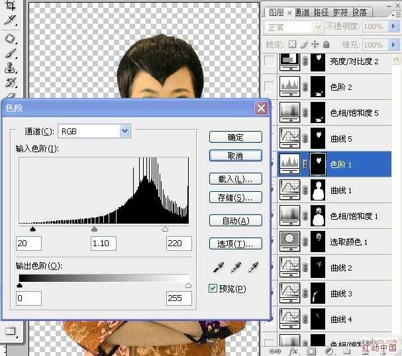Click the lock position icon

pyautogui.click(x=315, y=44)
